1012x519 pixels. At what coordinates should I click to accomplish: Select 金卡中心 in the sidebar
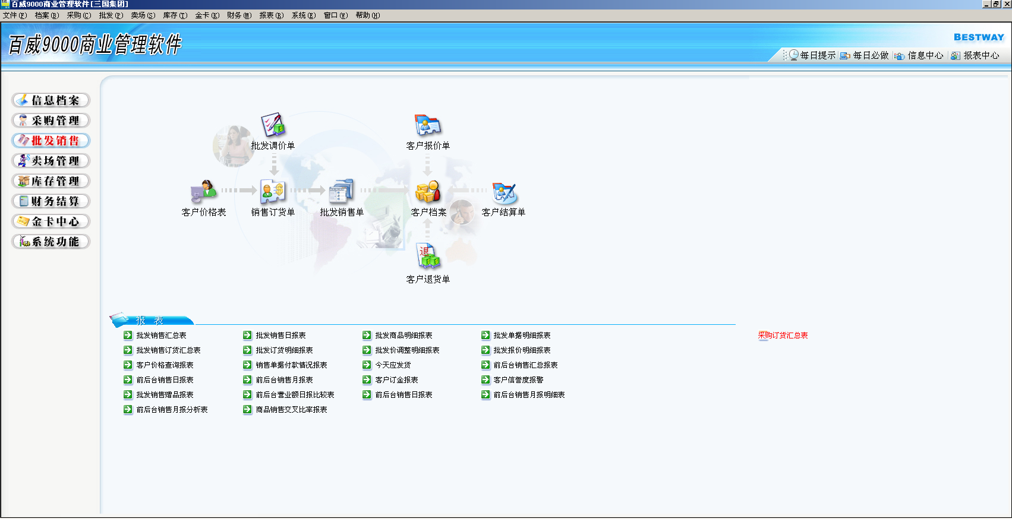click(x=51, y=221)
